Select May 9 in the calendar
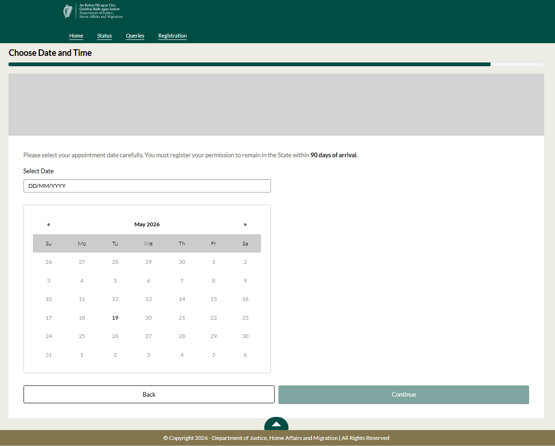 click(246, 281)
